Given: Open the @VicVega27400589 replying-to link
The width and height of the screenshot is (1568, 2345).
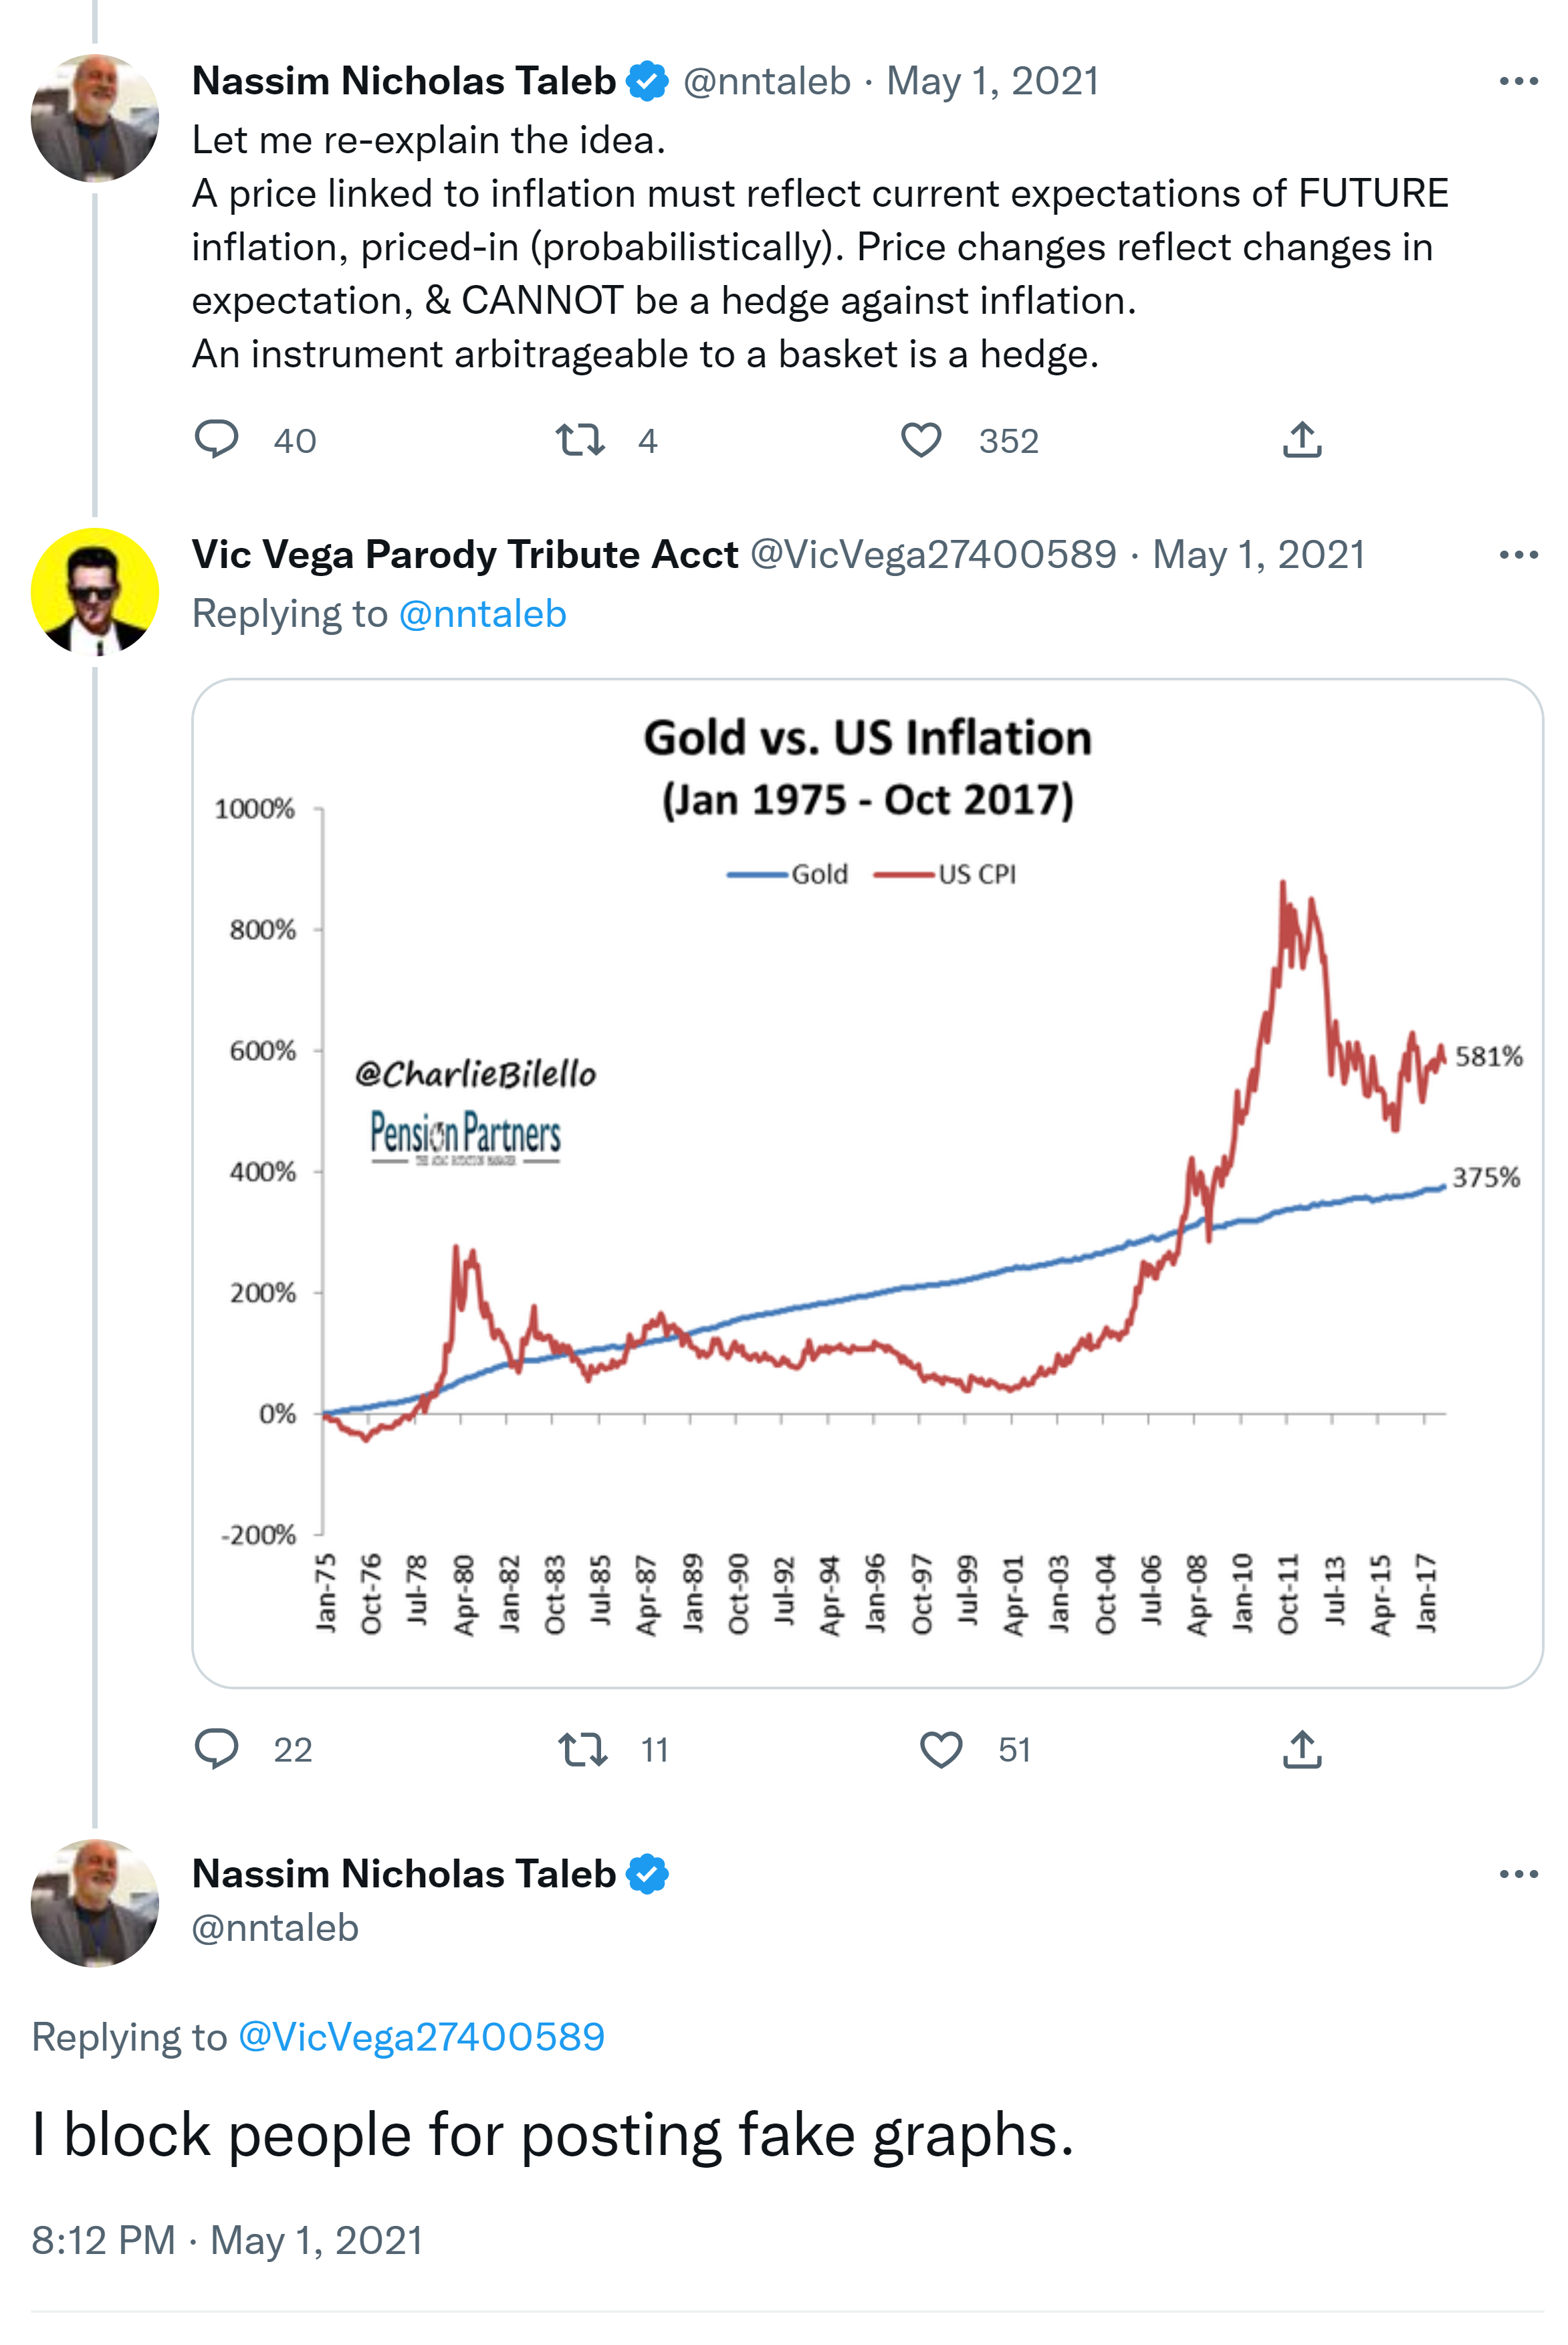Looking at the screenshot, I should (x=421, y=2037).
